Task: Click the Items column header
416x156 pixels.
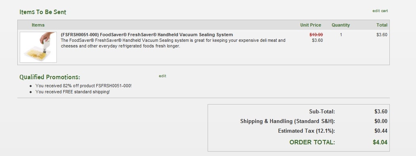Action: [38, 25]
